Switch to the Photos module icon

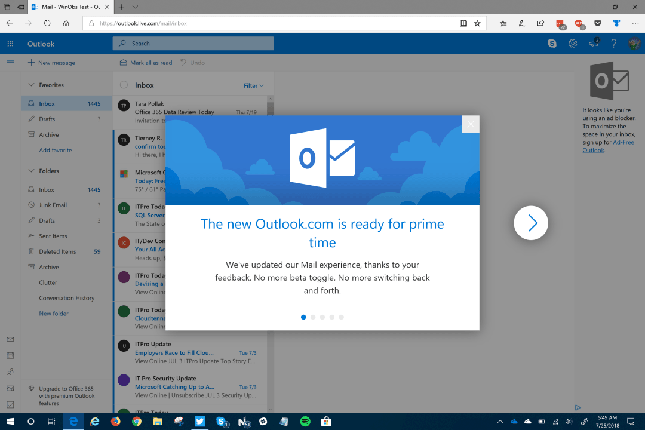click(10, 388)
